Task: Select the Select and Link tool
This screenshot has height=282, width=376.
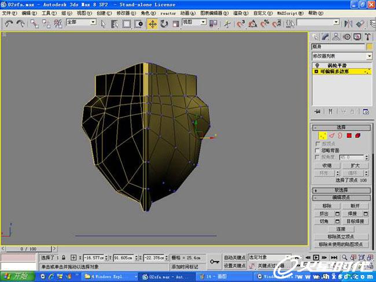Action: tap(35, 24)
